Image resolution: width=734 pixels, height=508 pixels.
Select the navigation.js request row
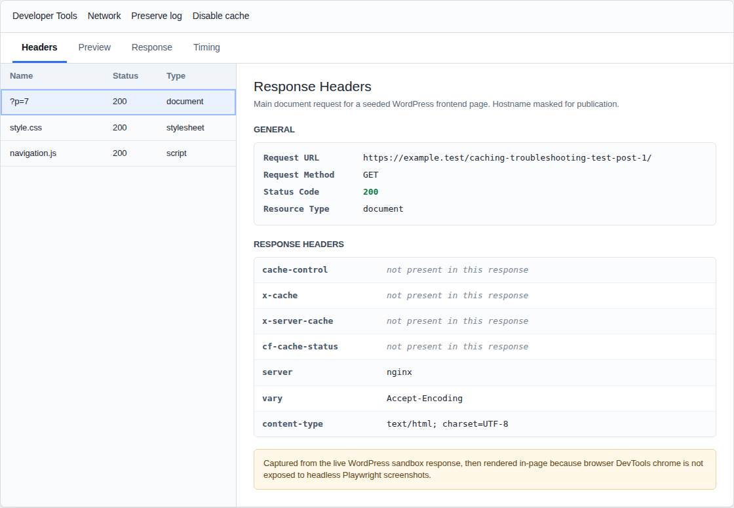[118, 153]
